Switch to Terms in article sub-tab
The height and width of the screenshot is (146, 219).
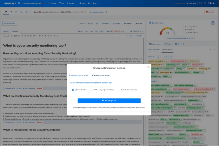click(167, 50)
